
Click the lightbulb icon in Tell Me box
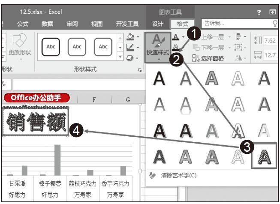click(275, 24)
